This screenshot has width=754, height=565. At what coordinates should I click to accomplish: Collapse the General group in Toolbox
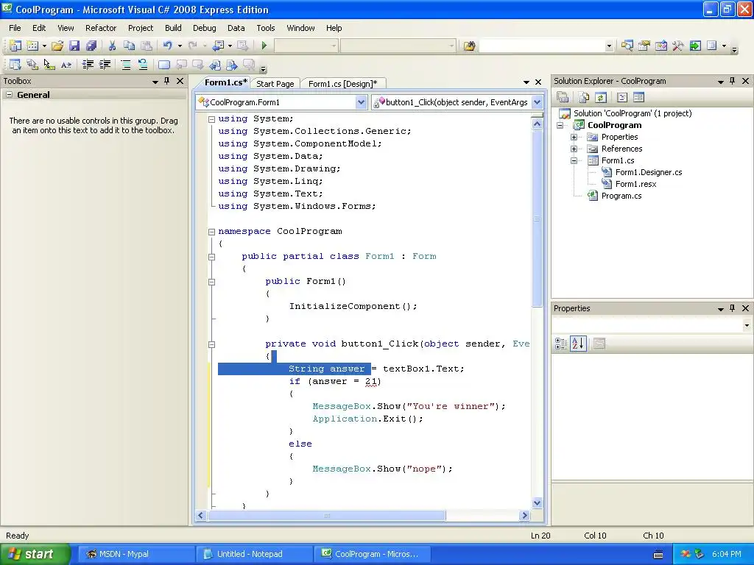tap(9, 95)
